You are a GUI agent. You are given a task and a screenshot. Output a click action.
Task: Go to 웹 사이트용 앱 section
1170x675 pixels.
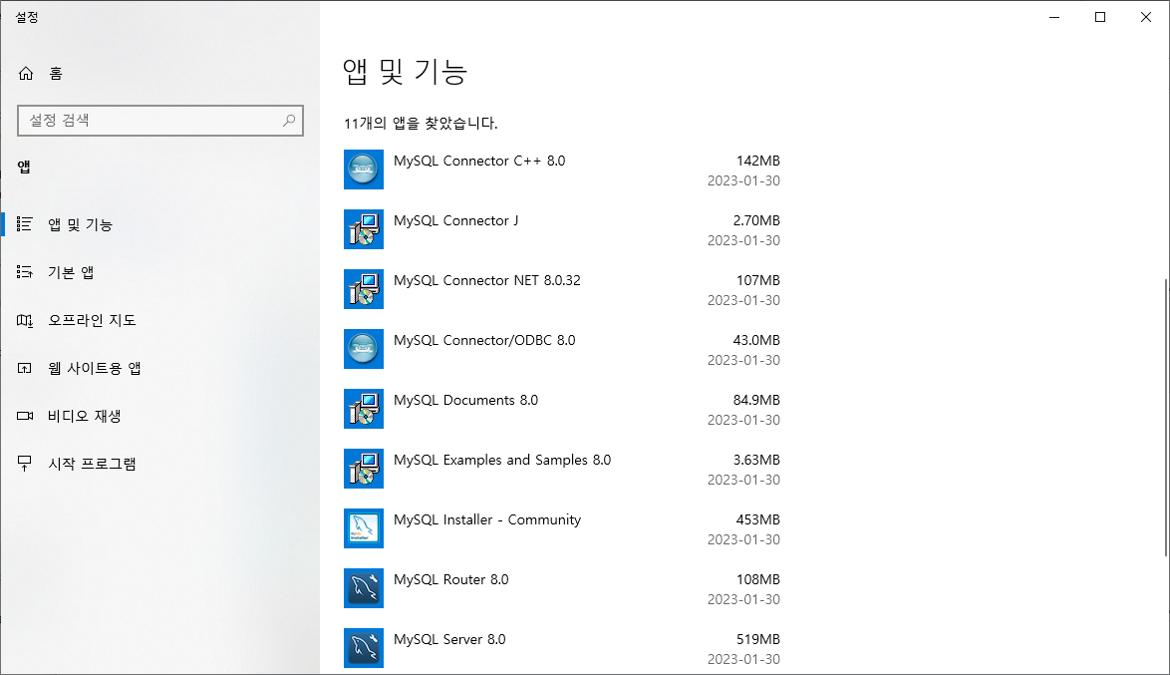(x=159, y=368)
